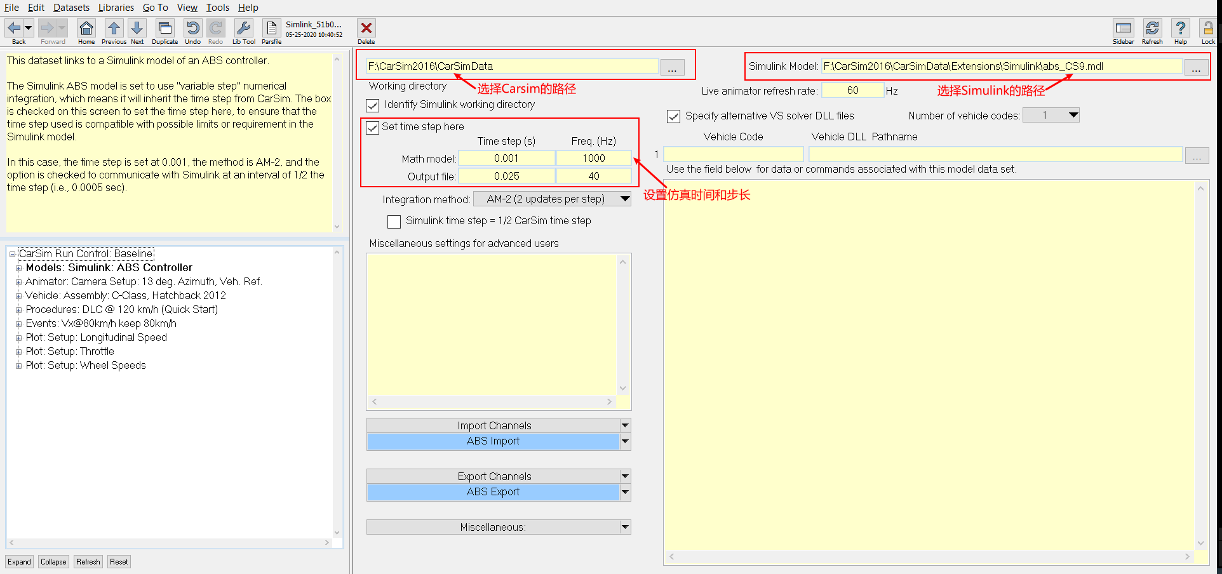Click the Back arrow toolbar icon
The image size is (1222, 574).
click(14, 28)
